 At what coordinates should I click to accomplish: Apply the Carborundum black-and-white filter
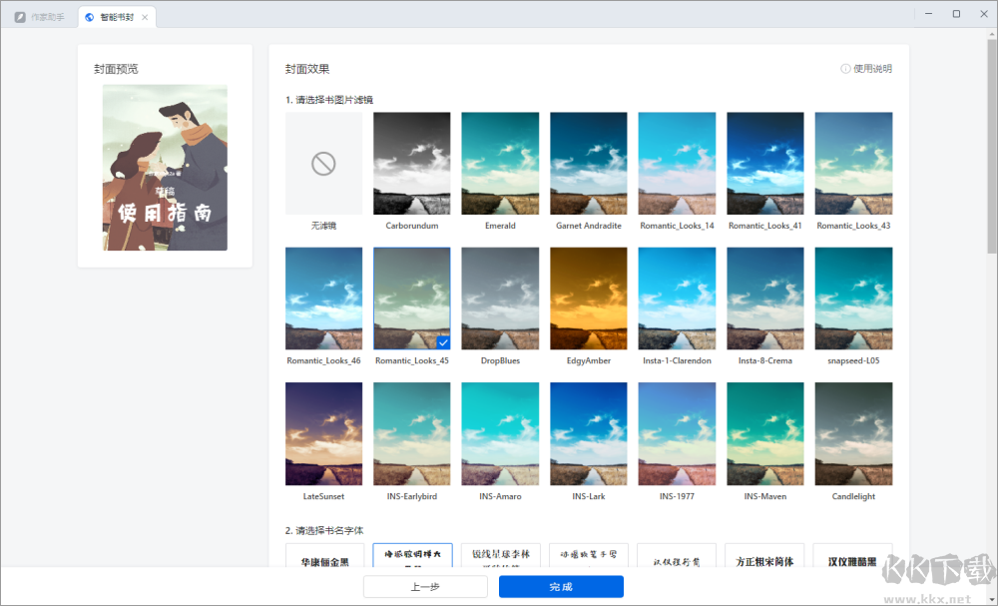click(411, 163)
